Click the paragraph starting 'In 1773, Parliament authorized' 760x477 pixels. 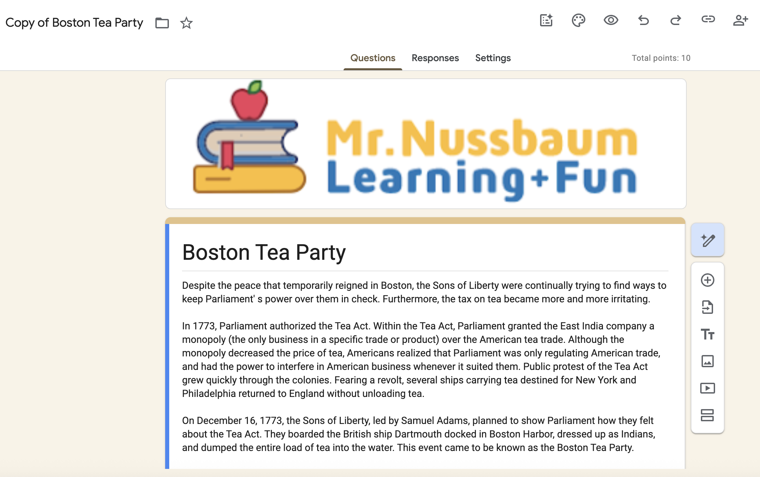pyautogui.click(x=421, y=360)
